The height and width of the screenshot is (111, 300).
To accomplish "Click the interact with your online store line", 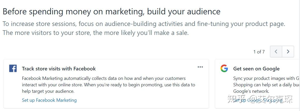I will coord(108,85).
